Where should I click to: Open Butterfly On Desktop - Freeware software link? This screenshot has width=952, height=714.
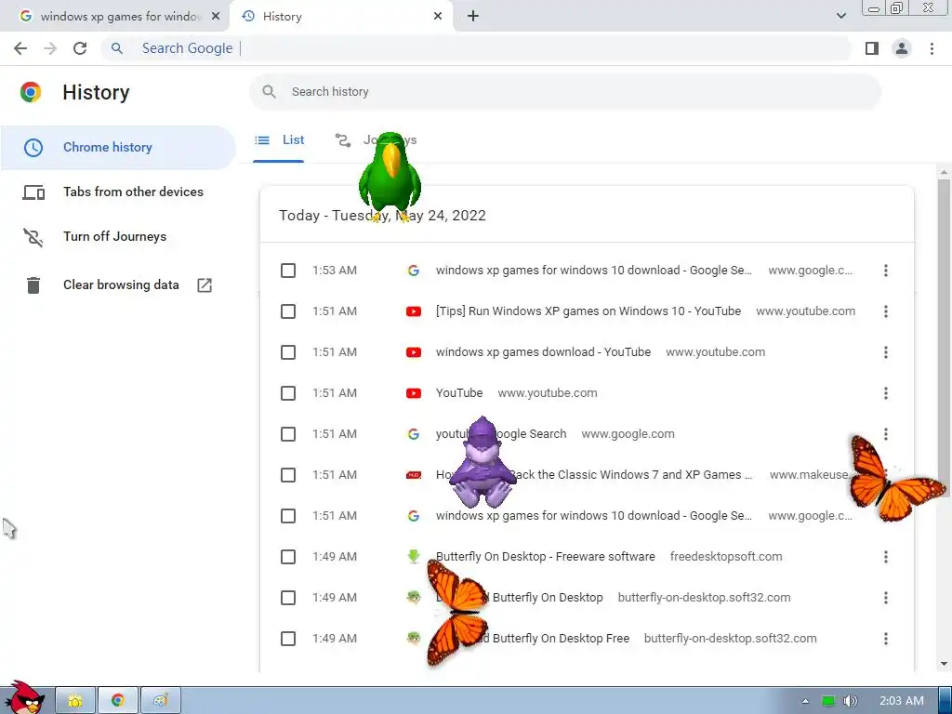[x=545, y=557]
